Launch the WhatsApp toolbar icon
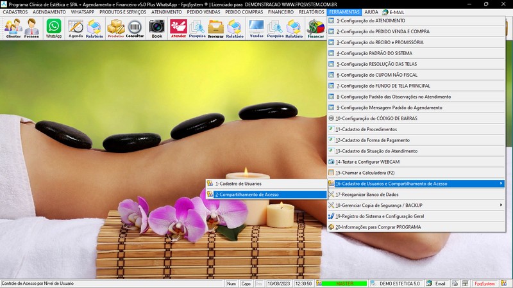Viewport: 513px width, 288px height. click(54, 28)
